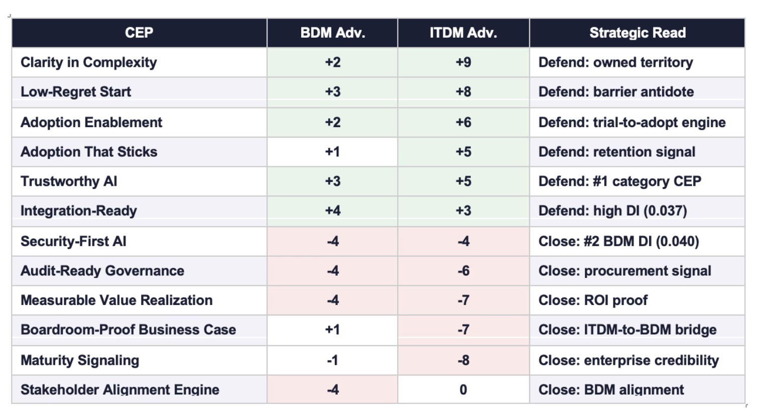This screenshot has width=759, height=414.
Task: Select the Security-First AI cell
Action: tap(73, 242)
